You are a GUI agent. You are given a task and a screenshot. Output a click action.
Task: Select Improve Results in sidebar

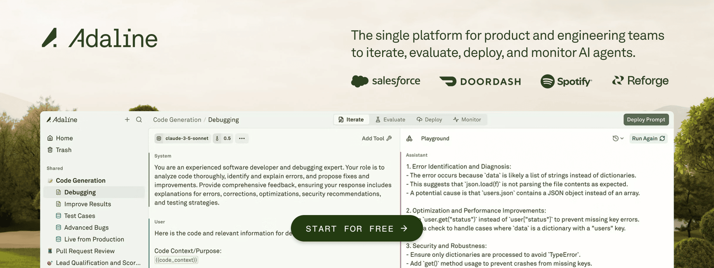point(88,204)
